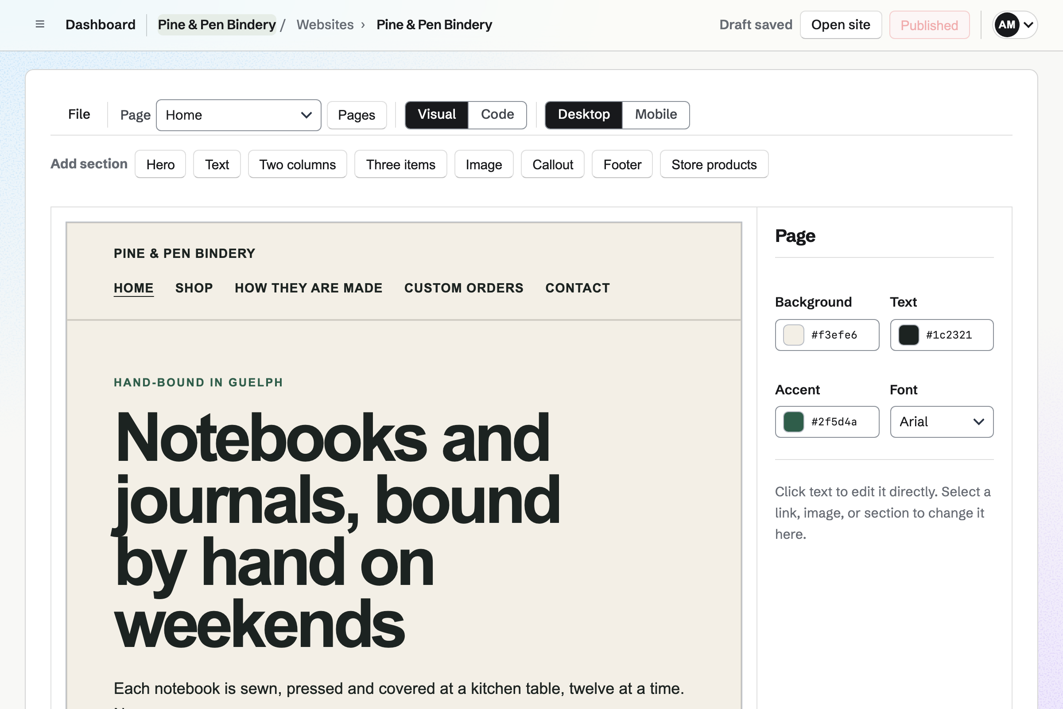Select the HOW THEY ARE MADE nav link
This screenshot has height=709, width=1063.
309,288
